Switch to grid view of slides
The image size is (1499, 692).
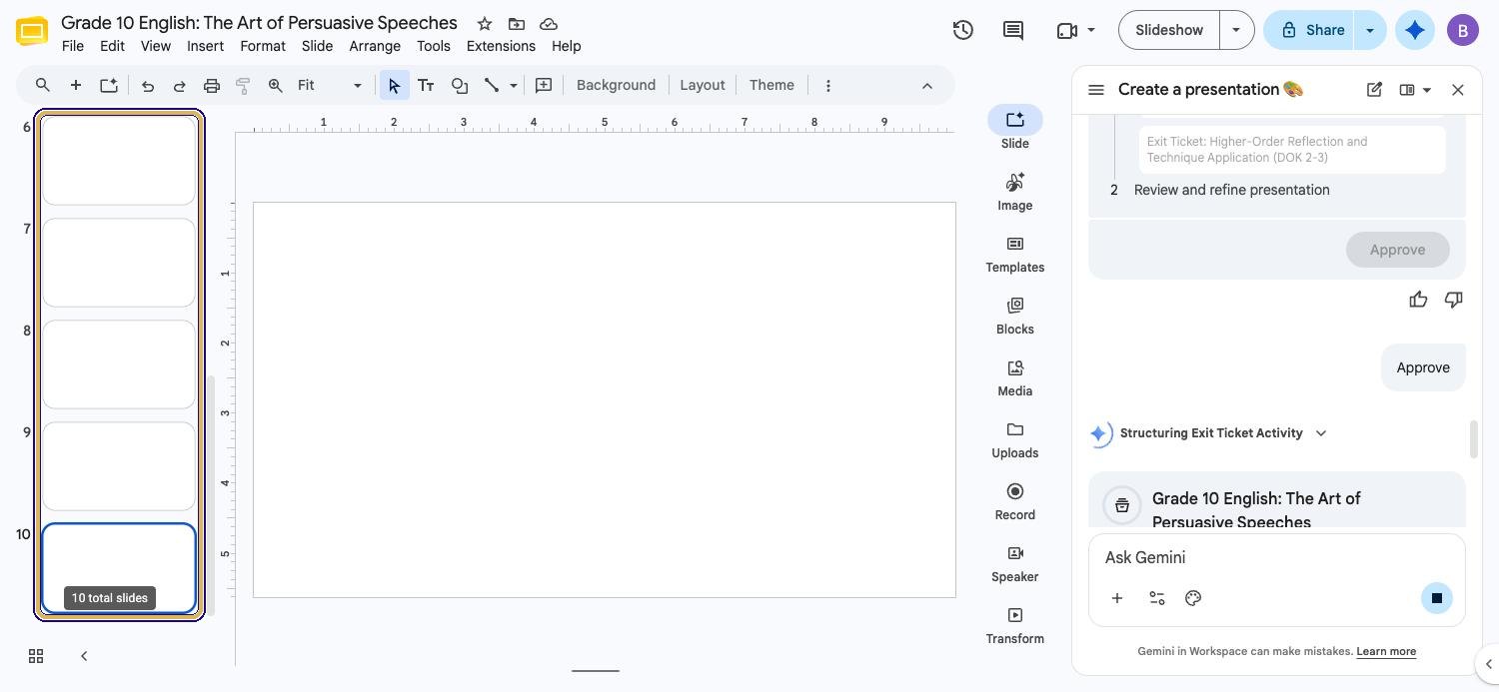pos(36,656)
